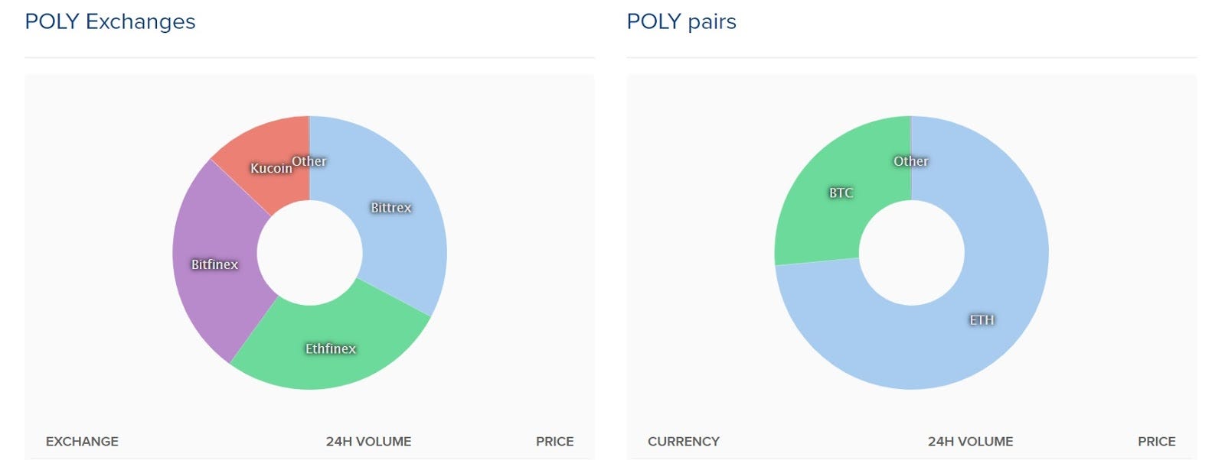The height and width of the screenshot is (460, 1225).
Task: Click the center hole of pairs donut
Action: (x=911, y=253)
